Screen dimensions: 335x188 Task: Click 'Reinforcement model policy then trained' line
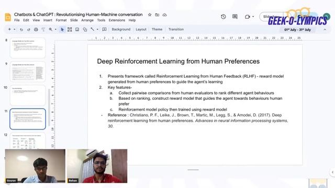(x=173, y=110)
